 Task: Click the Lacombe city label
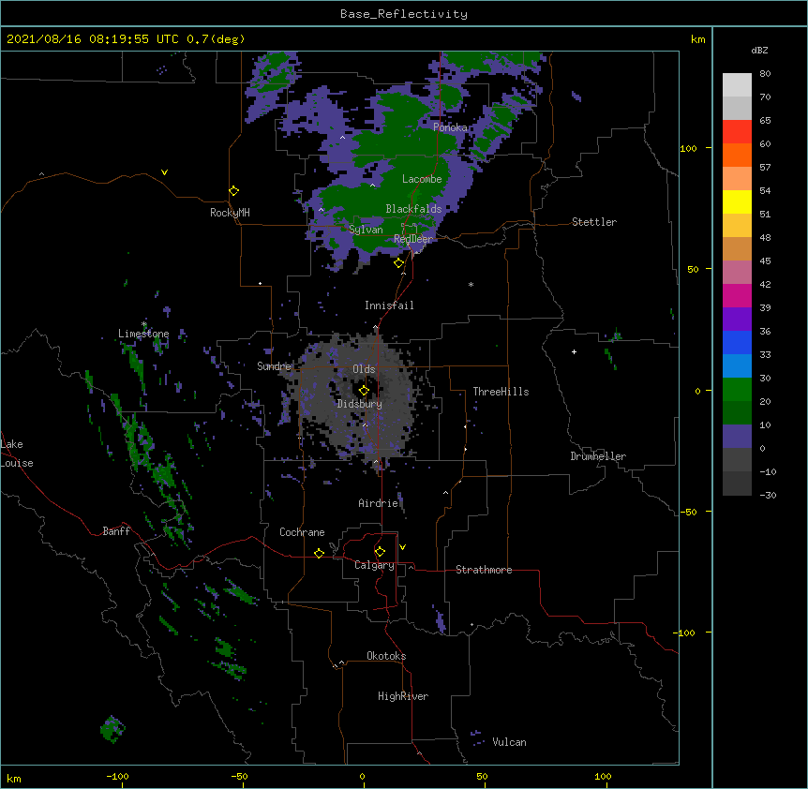pyautogui.click(x=422, y=179)
